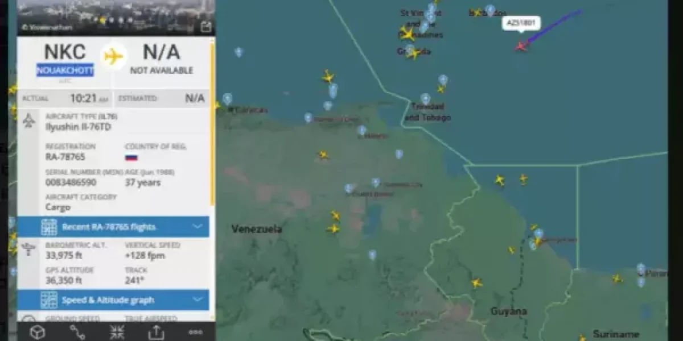Select the highlighted Nouakchott text
The height and width of the screenshot is (341, 683).
point(65,70)
